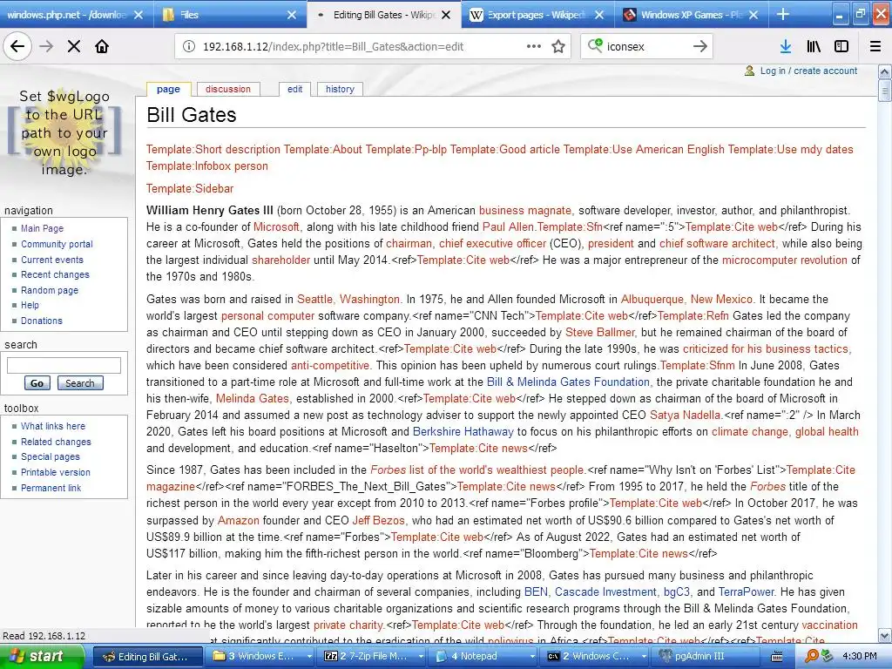This screenshot has height=669, width=892.
Task: Open Random page link
Action: [50, 290]
